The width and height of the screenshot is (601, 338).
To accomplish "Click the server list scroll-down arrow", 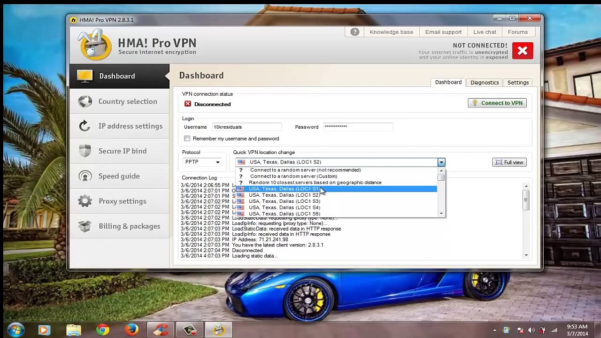I will pyautogui.click(x=441, y=214).
